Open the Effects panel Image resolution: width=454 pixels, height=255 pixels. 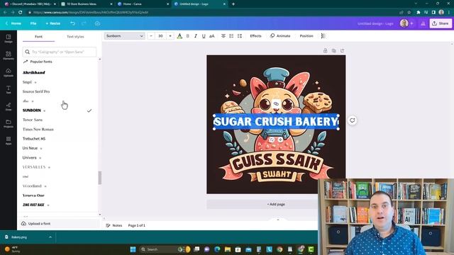(255, 36)
